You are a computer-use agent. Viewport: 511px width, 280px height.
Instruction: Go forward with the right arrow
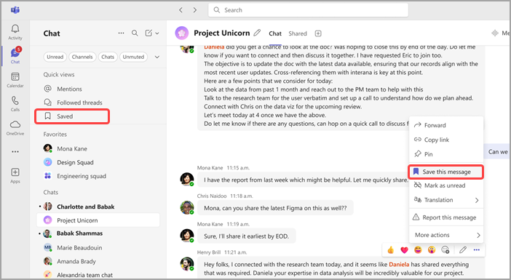195,10
